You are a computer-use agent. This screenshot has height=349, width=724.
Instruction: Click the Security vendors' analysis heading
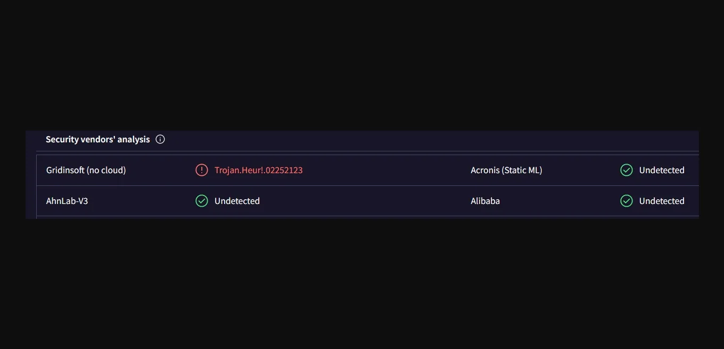coord(98,139)
